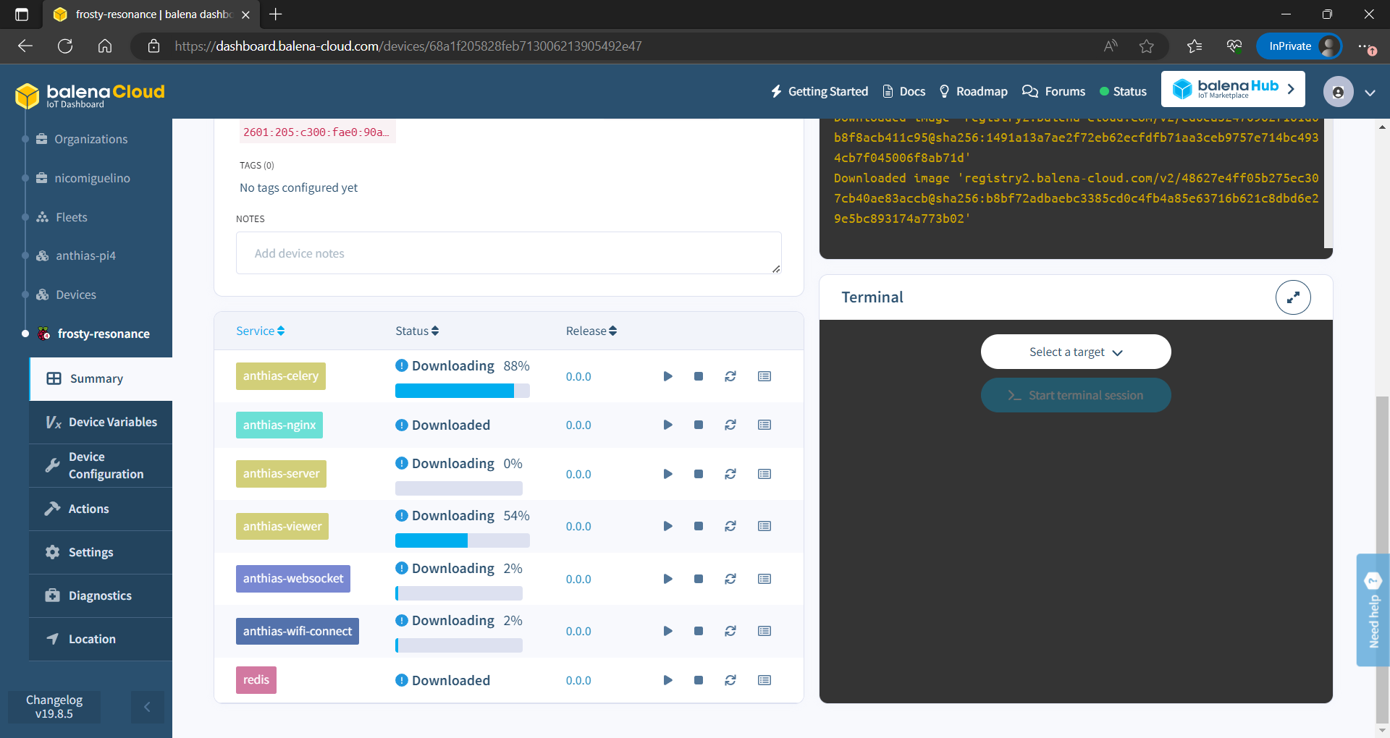Stop the anthias-wifi-connect service
Screen dimensions: 1390x738
[699, 631]
